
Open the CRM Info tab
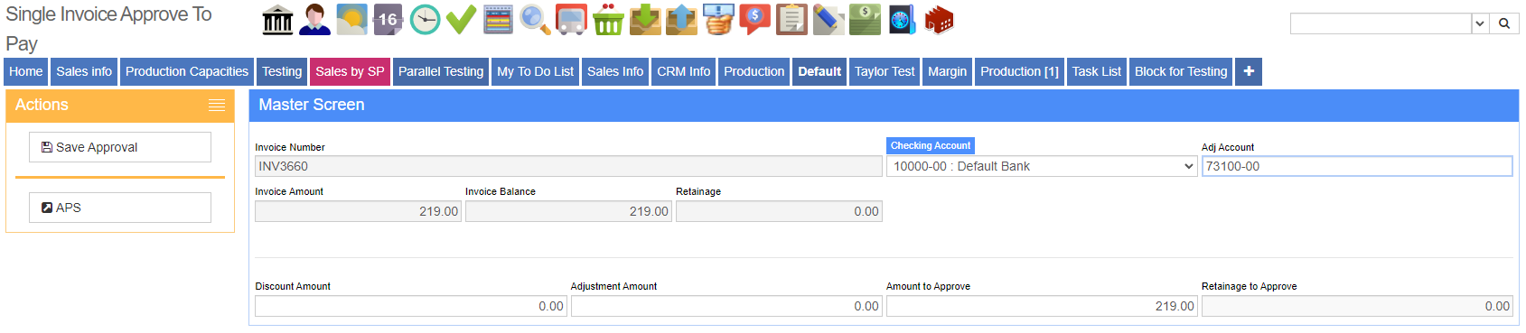[x=684, y=71]
